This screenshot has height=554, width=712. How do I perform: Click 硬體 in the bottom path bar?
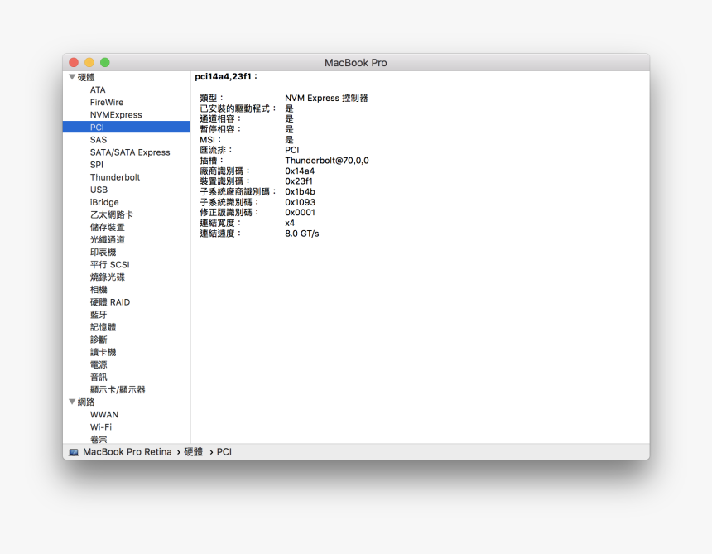pyautogui.click(x=193, y=452)
